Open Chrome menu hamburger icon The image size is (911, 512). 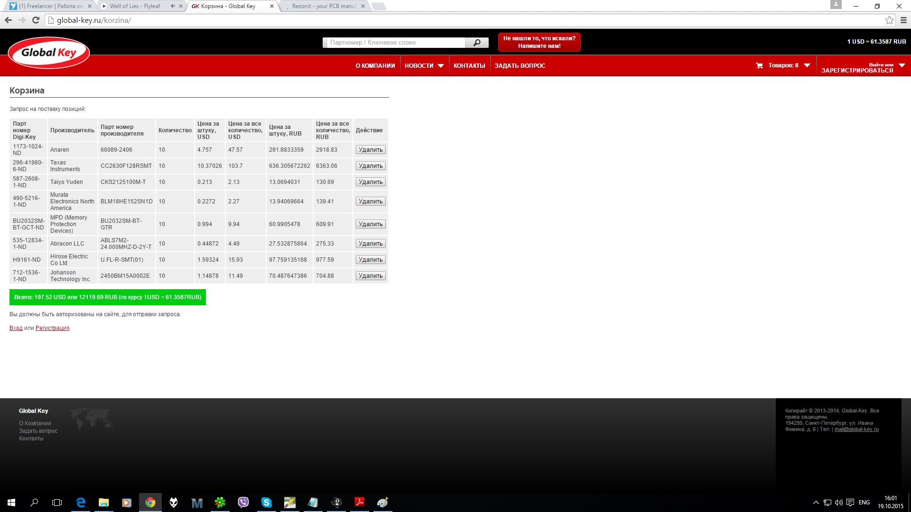tap(903, 20)
